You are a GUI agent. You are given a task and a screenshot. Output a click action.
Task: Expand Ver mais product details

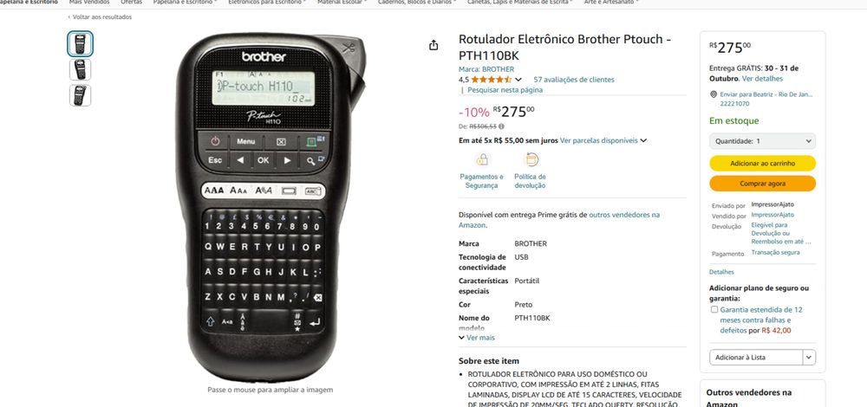coord(477,338)
